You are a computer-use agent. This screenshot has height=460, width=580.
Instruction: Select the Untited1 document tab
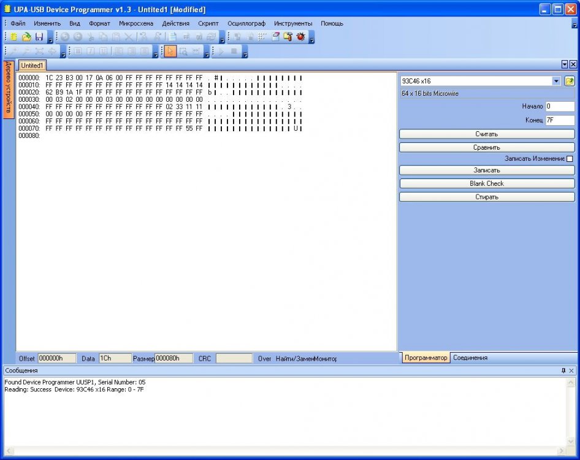coord(32,66)
